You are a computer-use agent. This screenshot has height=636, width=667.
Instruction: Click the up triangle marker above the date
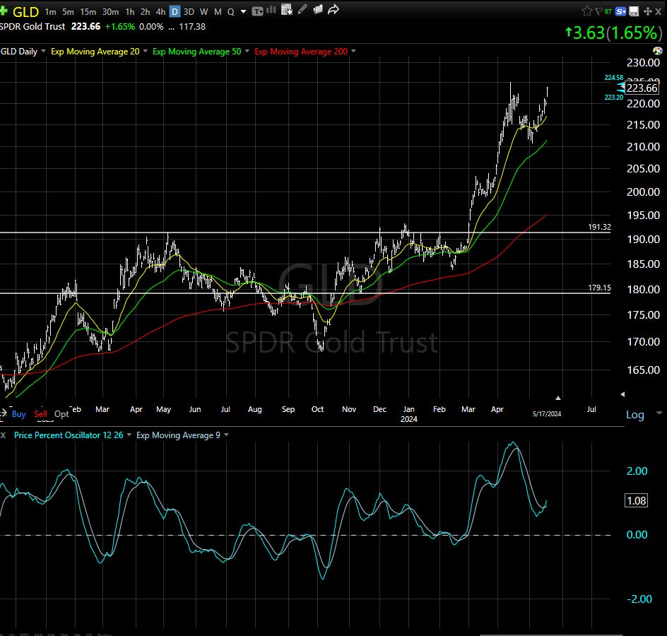(x=557, y=398)
